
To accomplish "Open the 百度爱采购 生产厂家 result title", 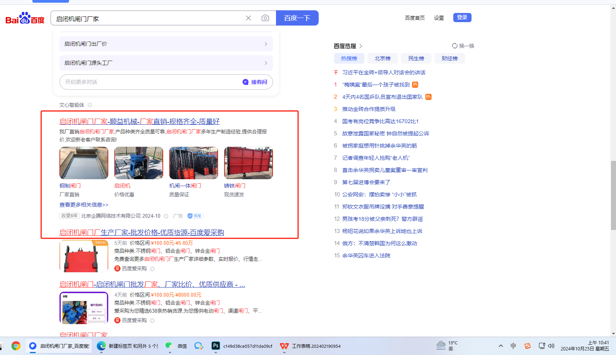I will tap(142, 232).
